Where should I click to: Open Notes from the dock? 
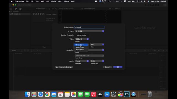67,94
